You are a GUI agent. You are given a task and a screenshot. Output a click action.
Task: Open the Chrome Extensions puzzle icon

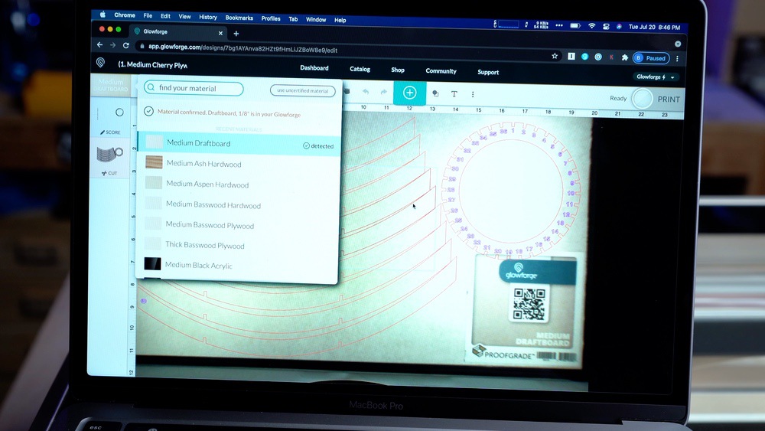624,57
